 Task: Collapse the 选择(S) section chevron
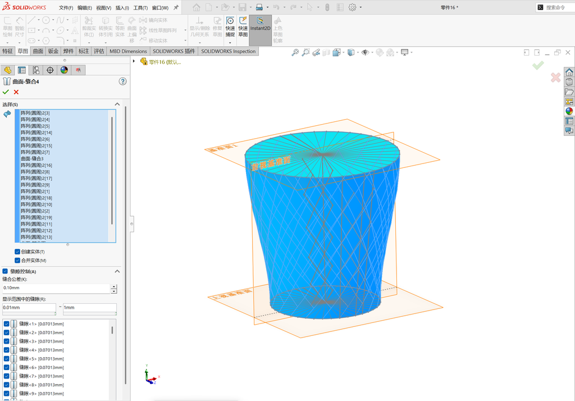tap(117, 104)
